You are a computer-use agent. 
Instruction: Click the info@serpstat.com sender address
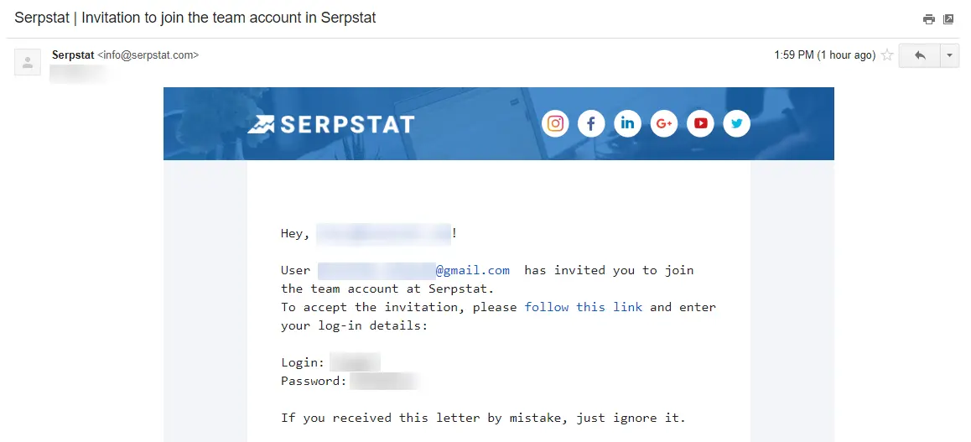pos(148,55)
